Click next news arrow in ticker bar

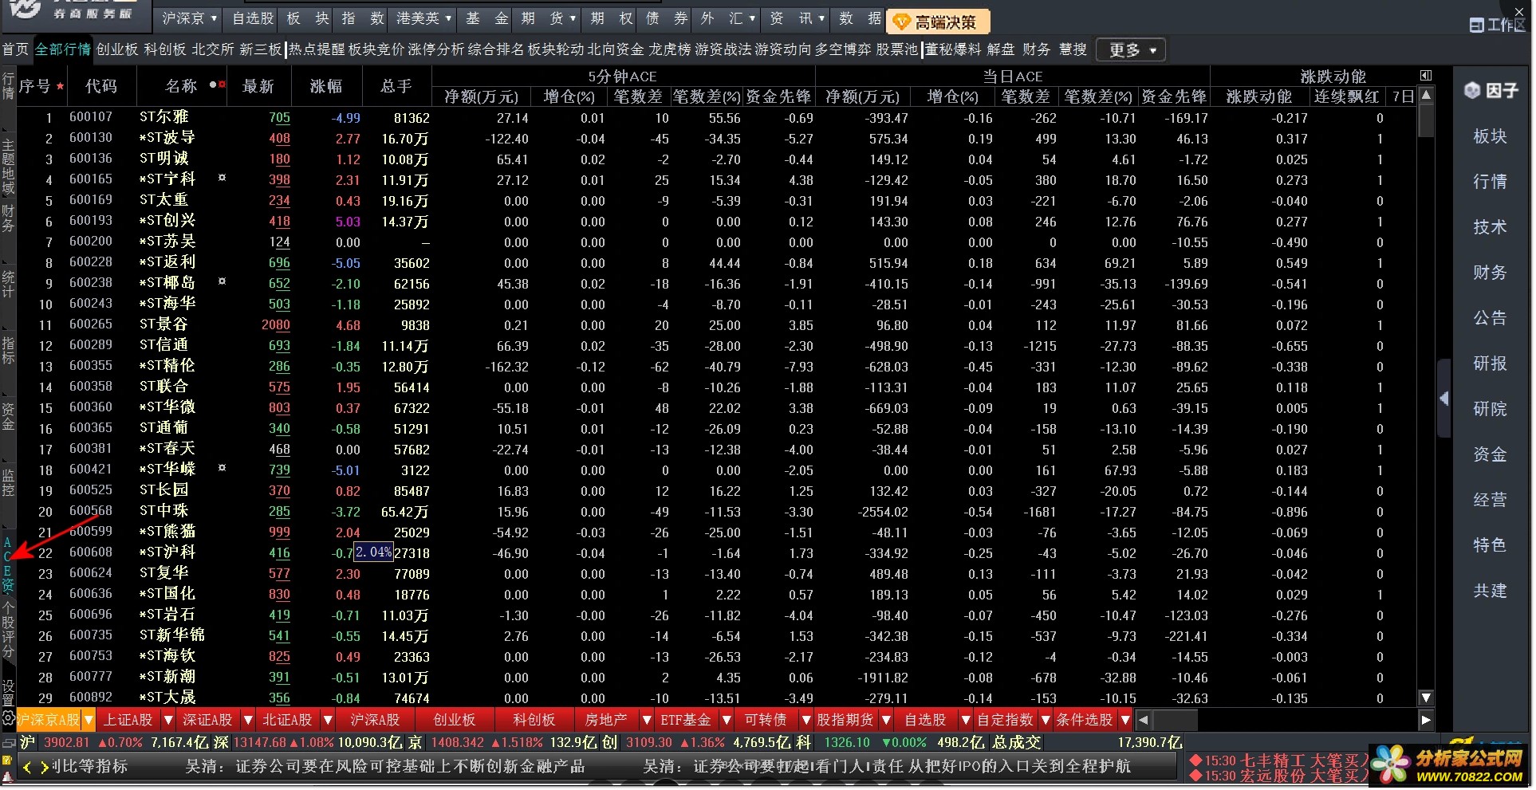[x=45, y=768]
